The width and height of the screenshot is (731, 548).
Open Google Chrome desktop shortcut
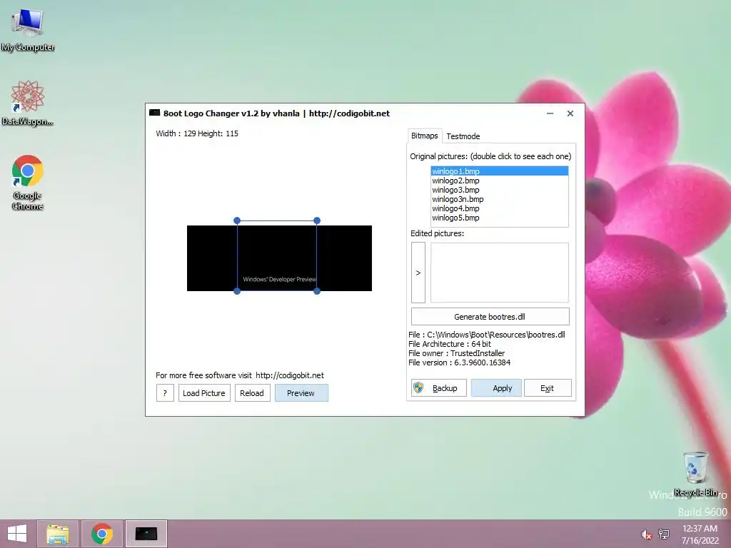click(28, 182)
